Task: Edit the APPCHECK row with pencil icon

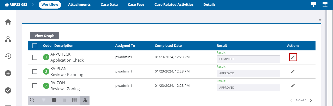Action: (x=293, y=57)
